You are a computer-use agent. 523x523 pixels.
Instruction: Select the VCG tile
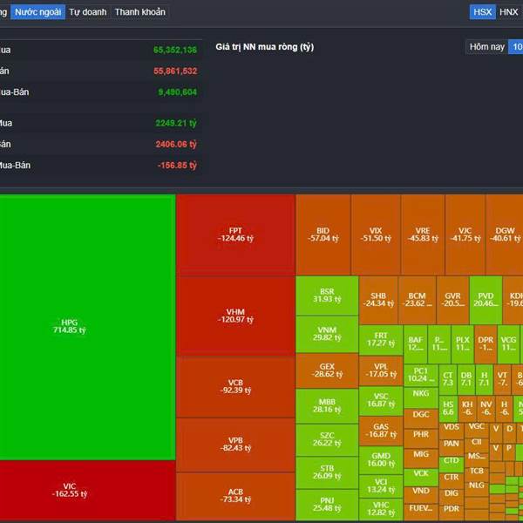[x=508, y=344]
